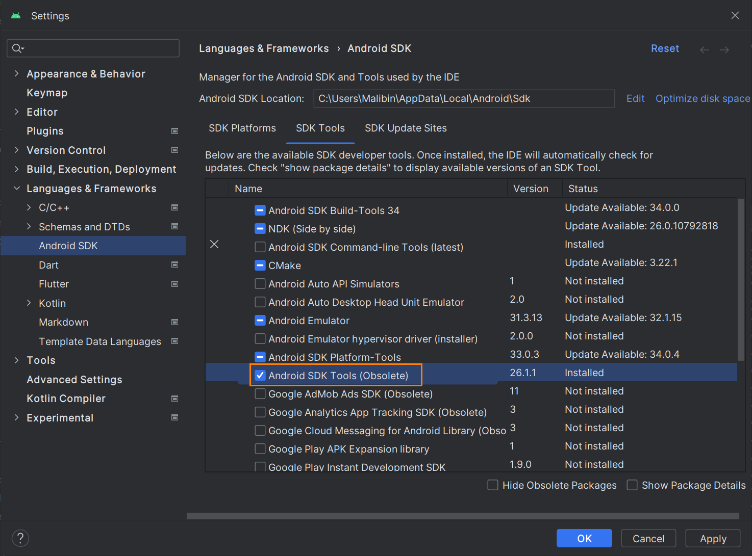This screenshot has width=752, height=556.
Task: Click the project-level icon beside Dart
Action: 175,264
